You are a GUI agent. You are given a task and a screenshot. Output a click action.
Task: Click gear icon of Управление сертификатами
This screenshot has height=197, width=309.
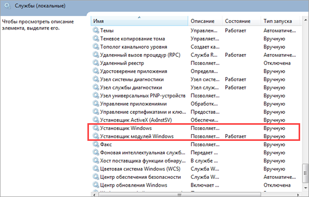96,112
